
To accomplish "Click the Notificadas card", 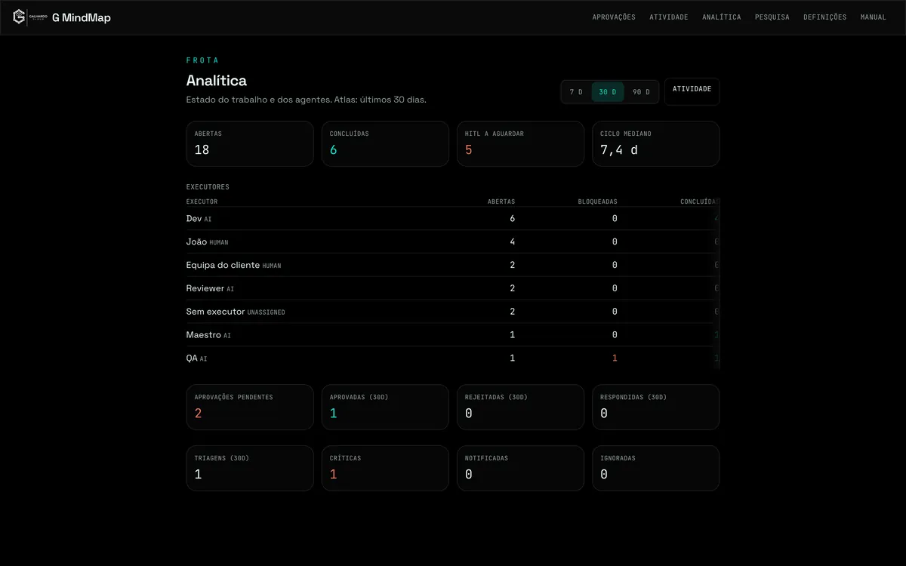I will click(x=520, y=468).
